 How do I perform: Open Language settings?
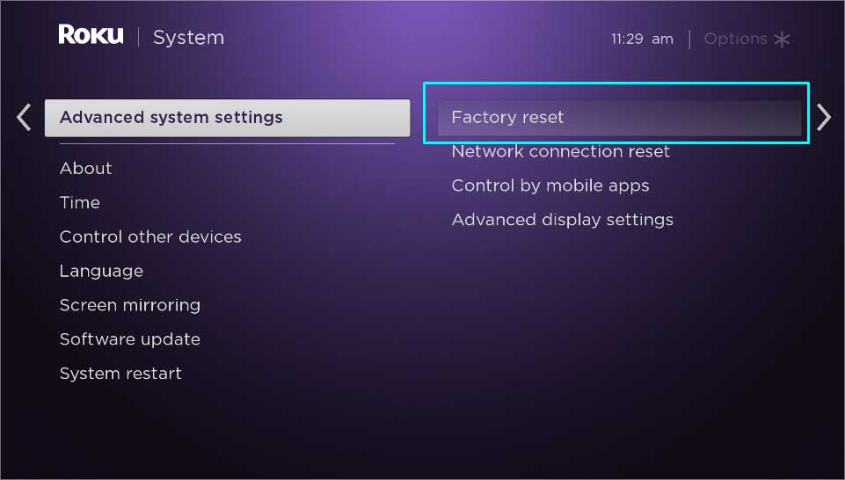pos(101,271)
